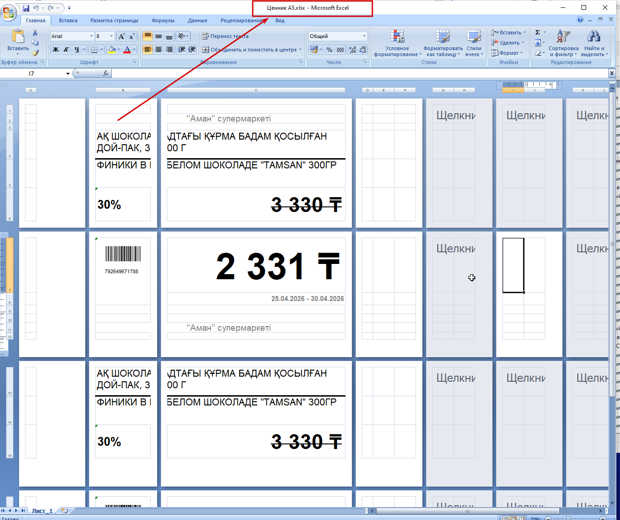The width and height of the screenshot is (620, 520).
Task: Redo the last undone action
Action: 51,8
